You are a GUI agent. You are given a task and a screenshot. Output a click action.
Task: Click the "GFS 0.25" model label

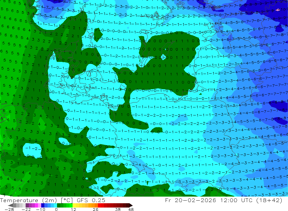point(91,200)
